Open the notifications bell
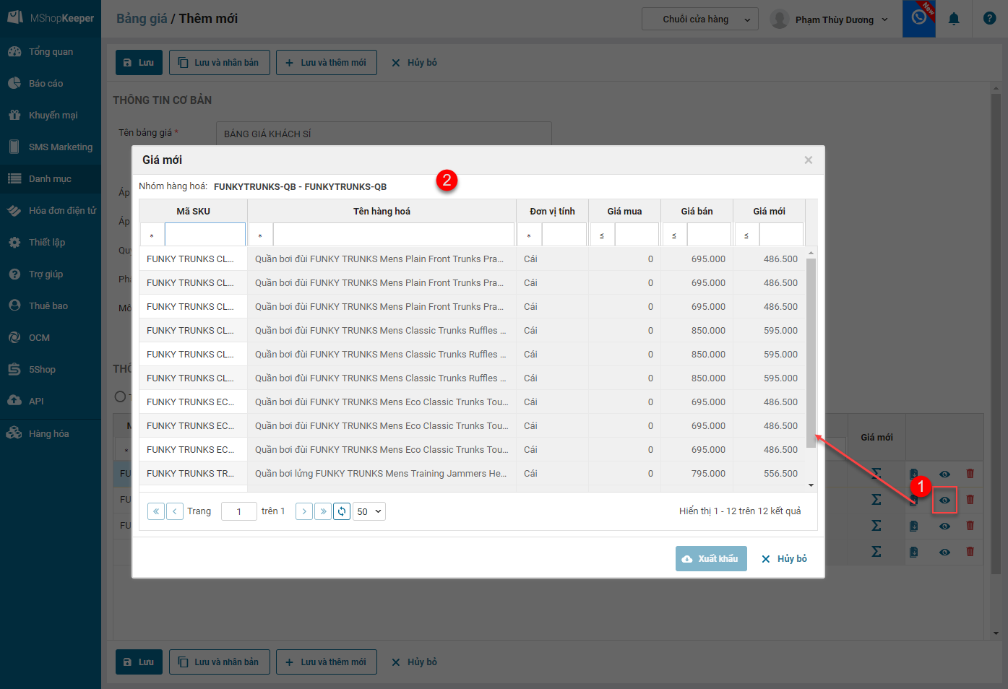 click(x=954, y=19)
